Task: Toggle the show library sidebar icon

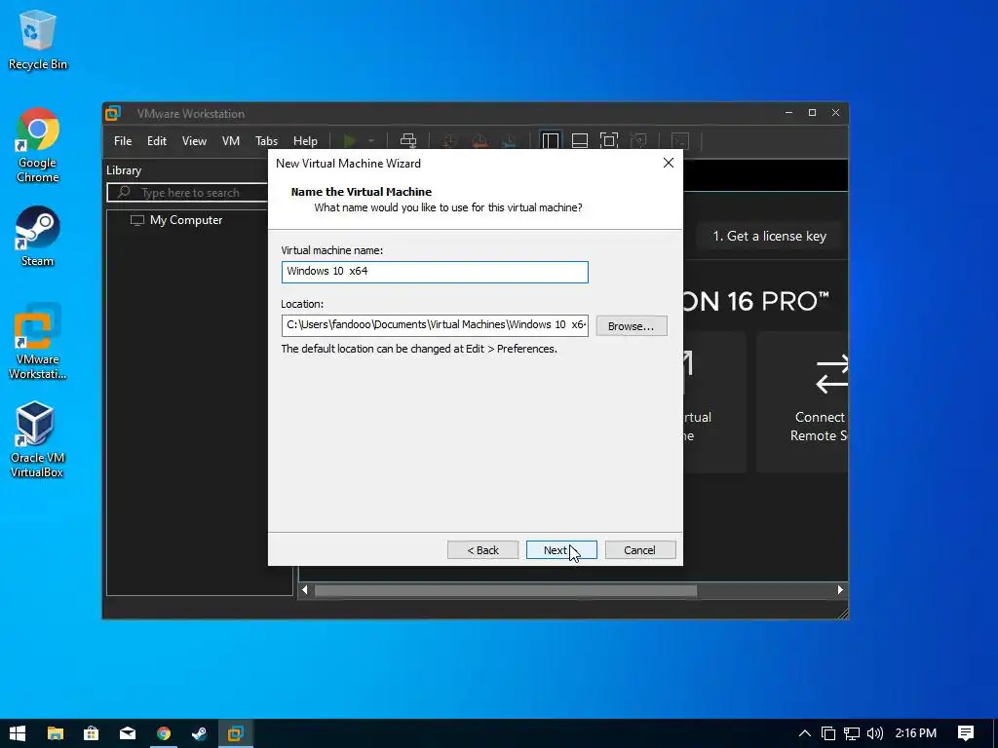Action: [551, 140]
